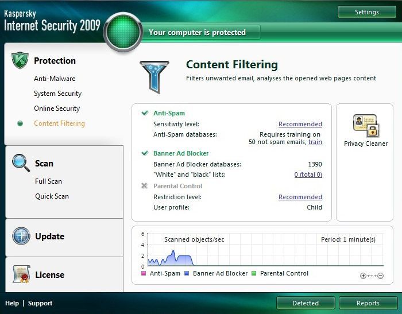Click the Kaspersky shield Protection icon
Image resolution: width=402 pixels, height=314 pixels.
[20, 60]
